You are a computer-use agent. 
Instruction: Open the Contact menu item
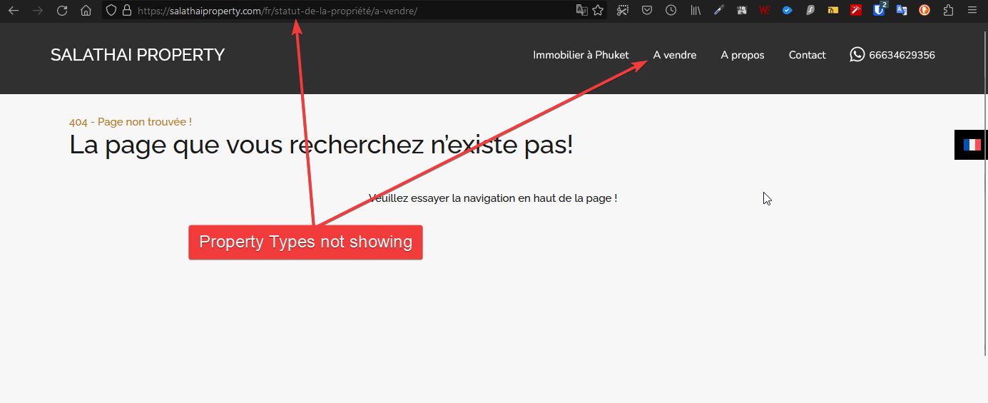[x=807, y=55]
